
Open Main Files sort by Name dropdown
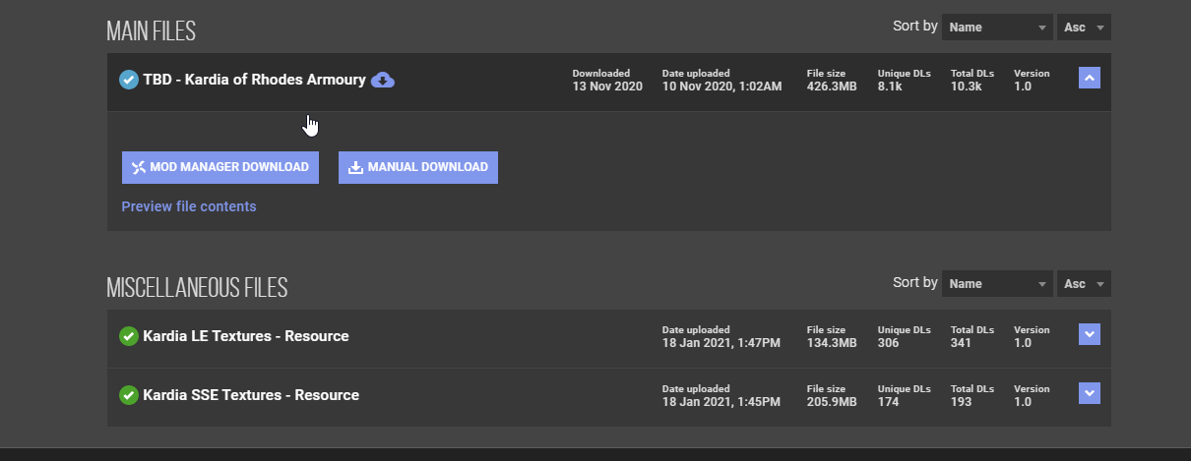click(997, 28)
